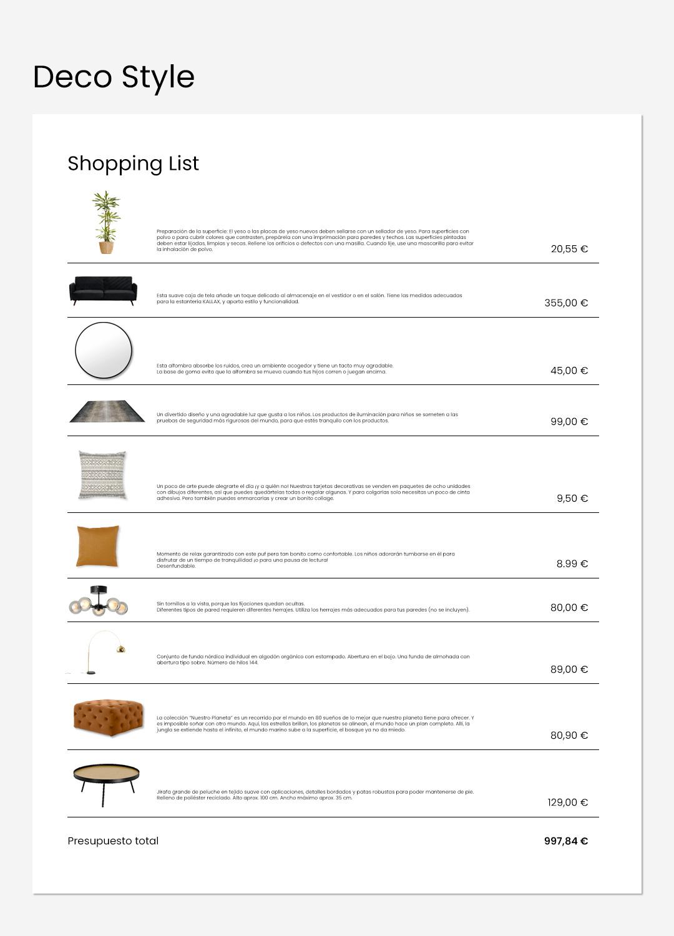674x936 pixels.
Task: Click the tufted leather pouf image
Action: [108, 718]
